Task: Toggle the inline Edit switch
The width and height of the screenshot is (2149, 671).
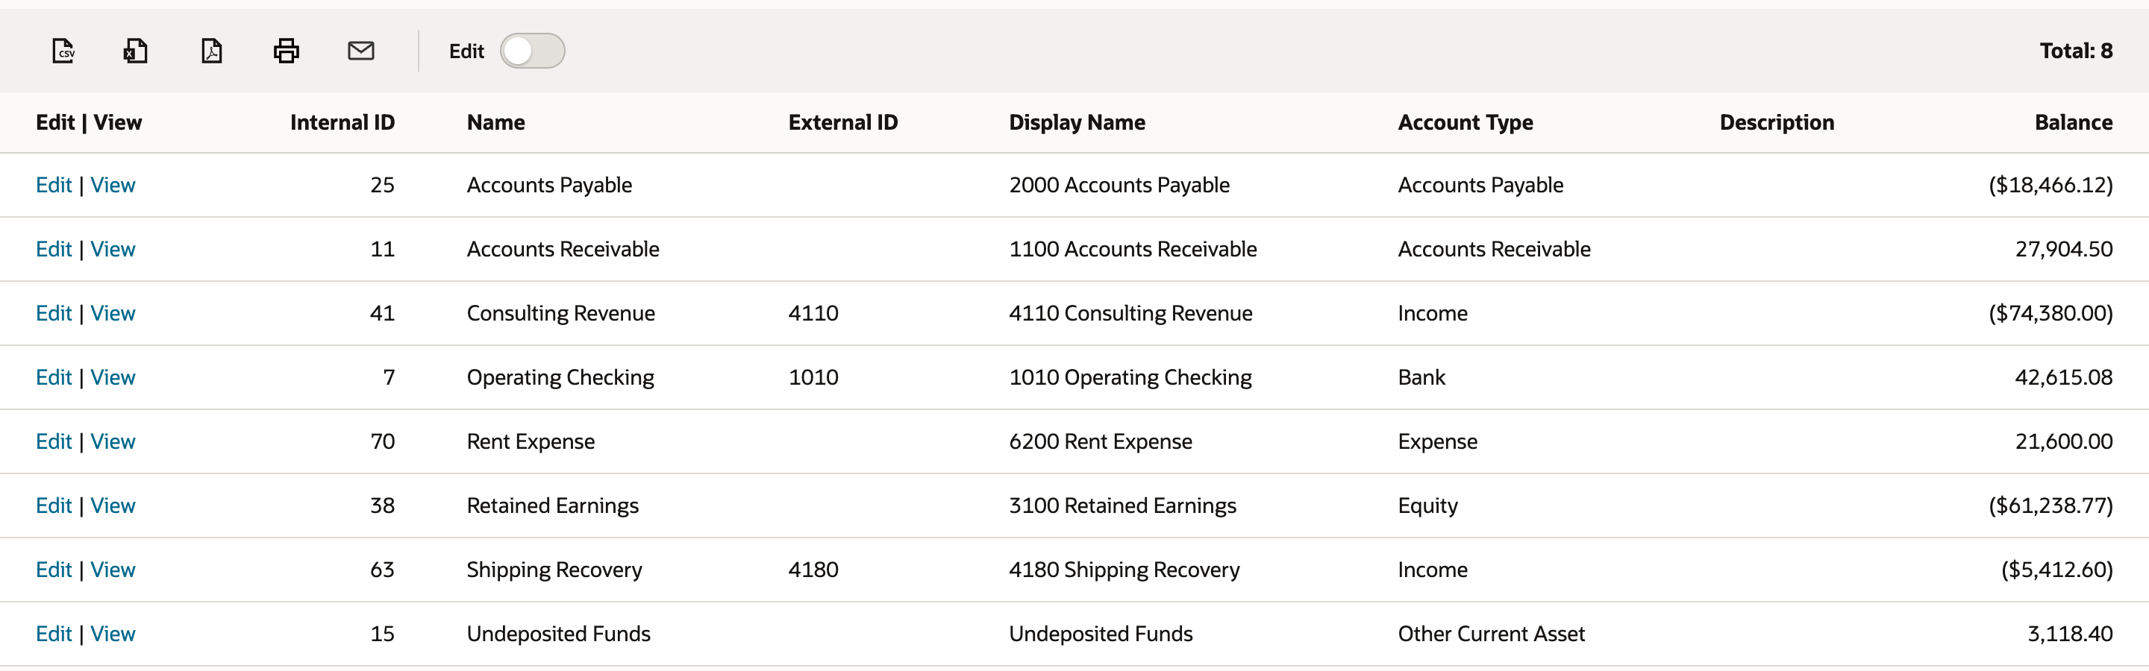Action: (532, 51)
